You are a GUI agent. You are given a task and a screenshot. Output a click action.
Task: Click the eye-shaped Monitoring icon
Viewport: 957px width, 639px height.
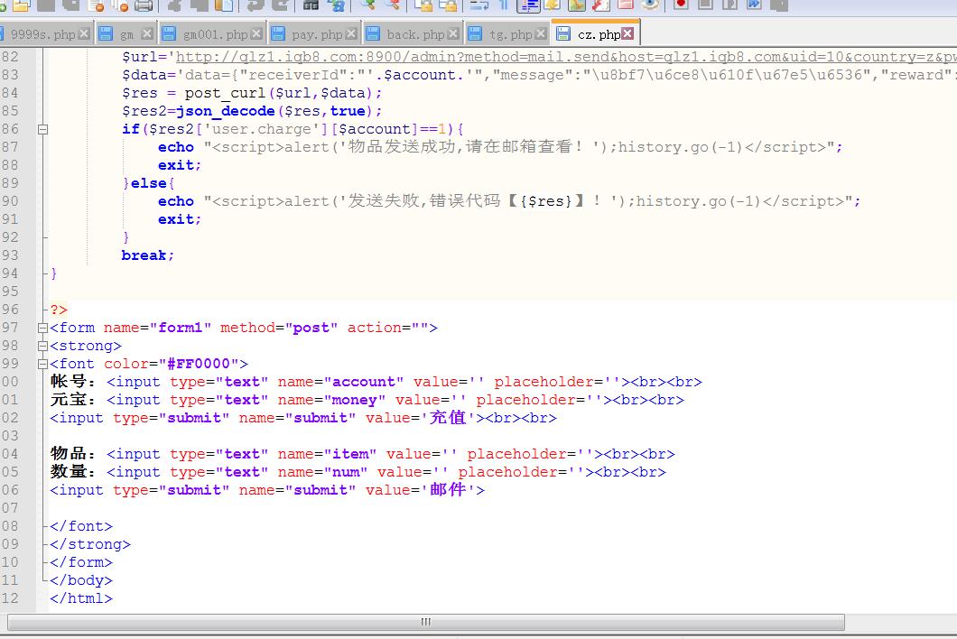(650, 5)
